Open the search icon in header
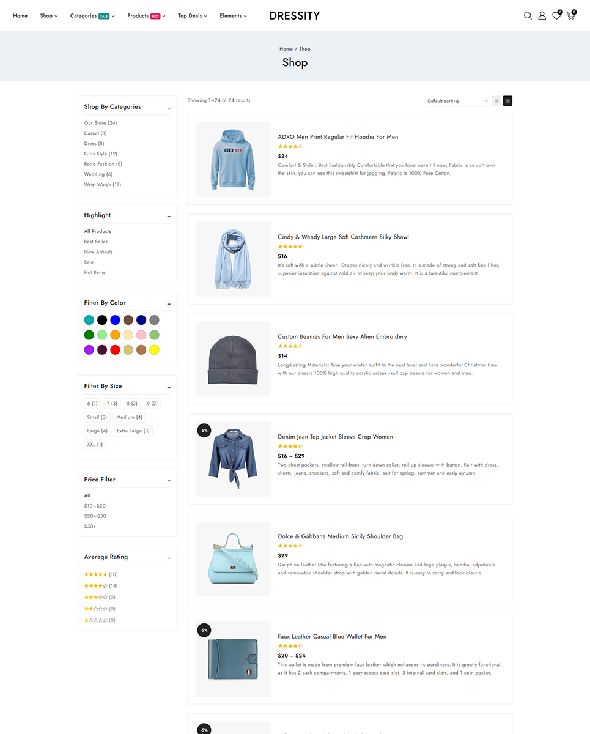 [528, 16]
